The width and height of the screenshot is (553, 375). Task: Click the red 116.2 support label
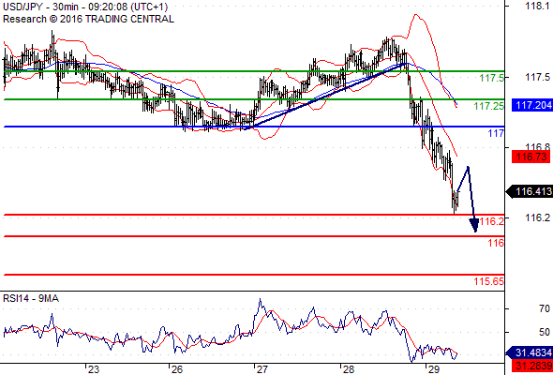(x=492, y=221)
